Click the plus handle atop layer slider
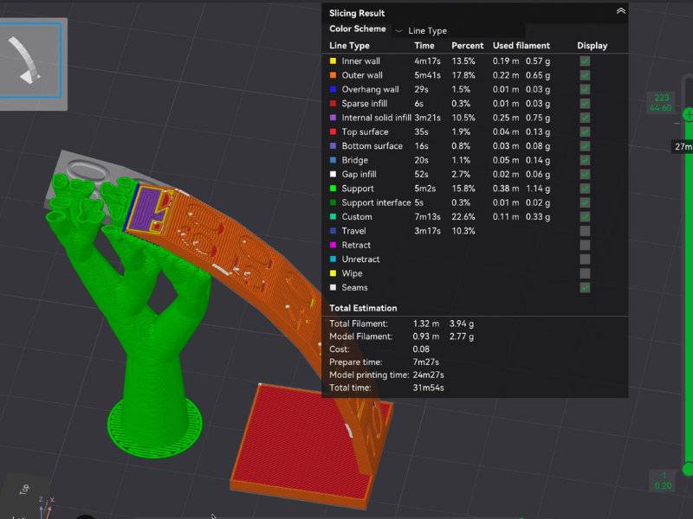The height and width of the screenshot is (519, 693). click(689, 113)
